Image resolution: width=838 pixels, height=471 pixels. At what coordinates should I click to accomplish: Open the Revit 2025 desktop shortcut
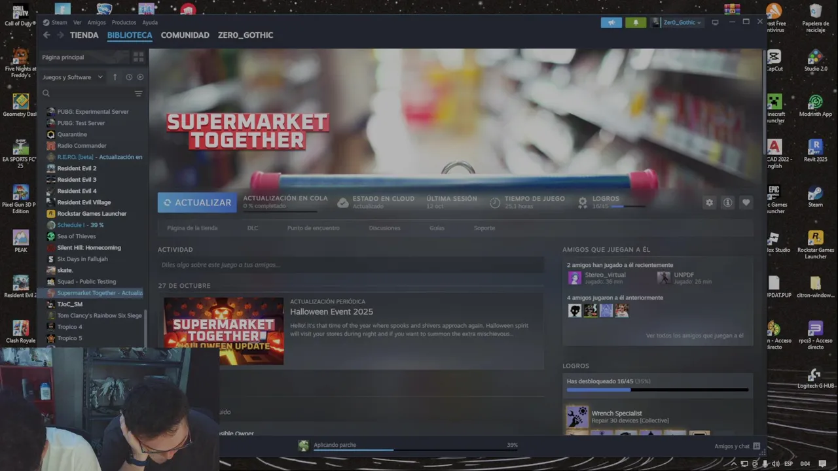(815, 151)
